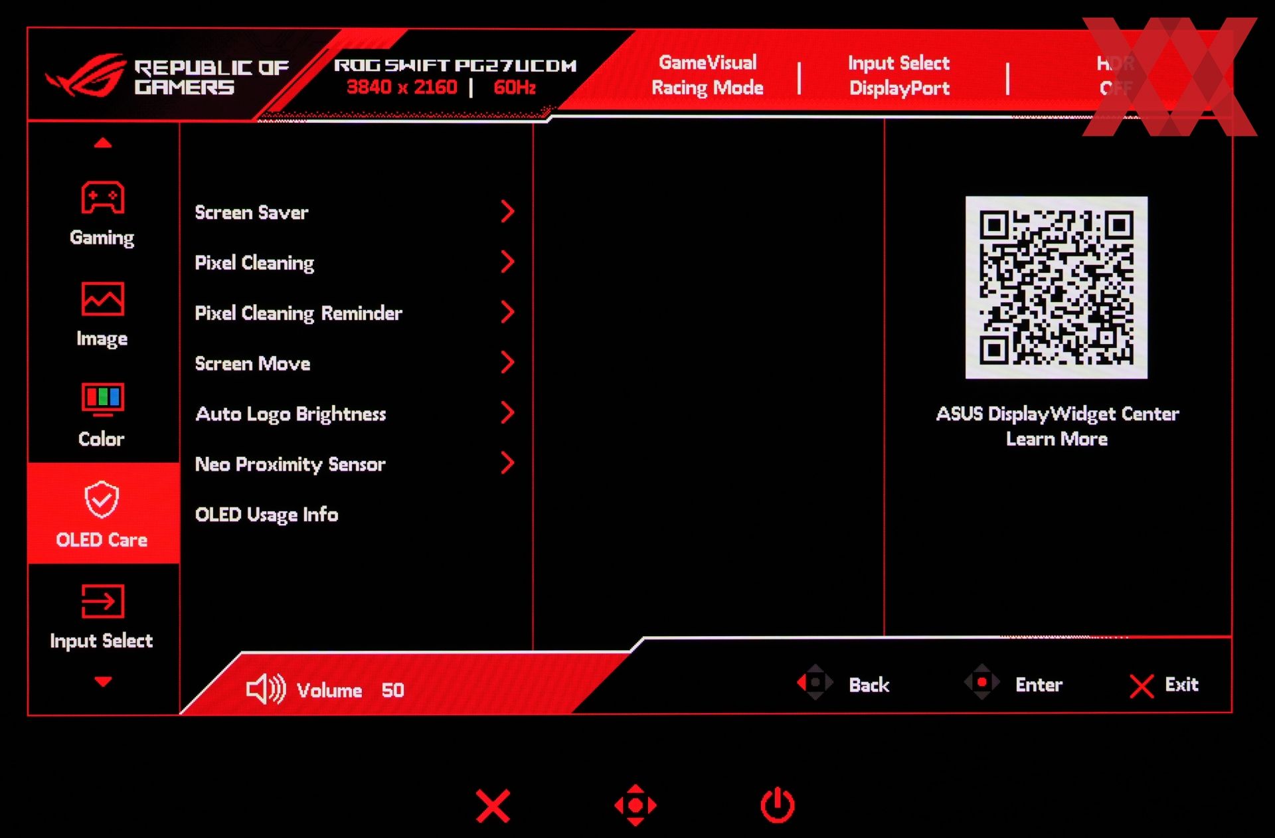Click the Exit X icon

point(1142,687)
